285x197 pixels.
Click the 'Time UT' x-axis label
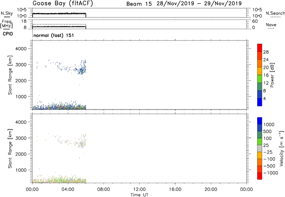tap(139, 195)
